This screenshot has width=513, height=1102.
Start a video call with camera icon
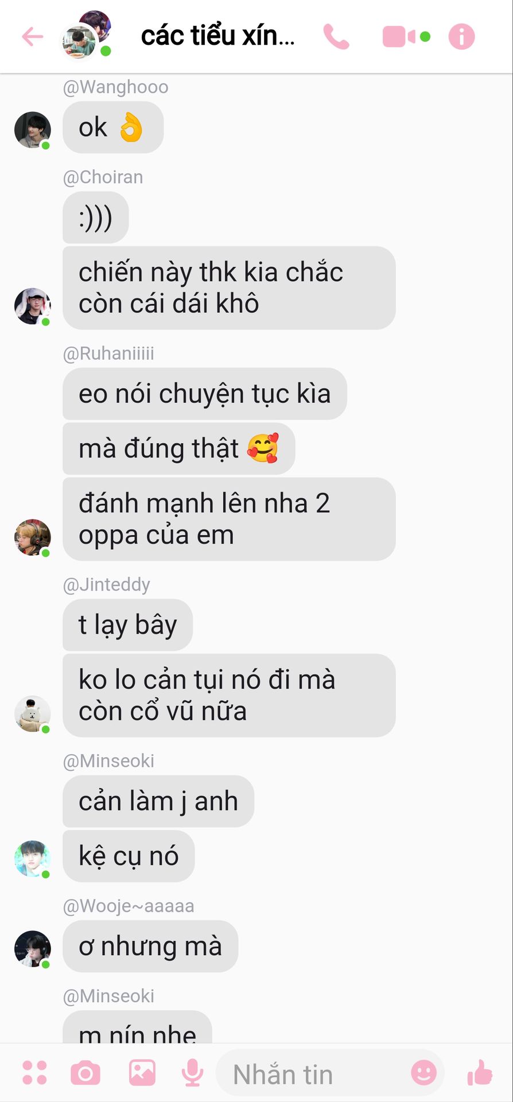click(x=399, y=37)
